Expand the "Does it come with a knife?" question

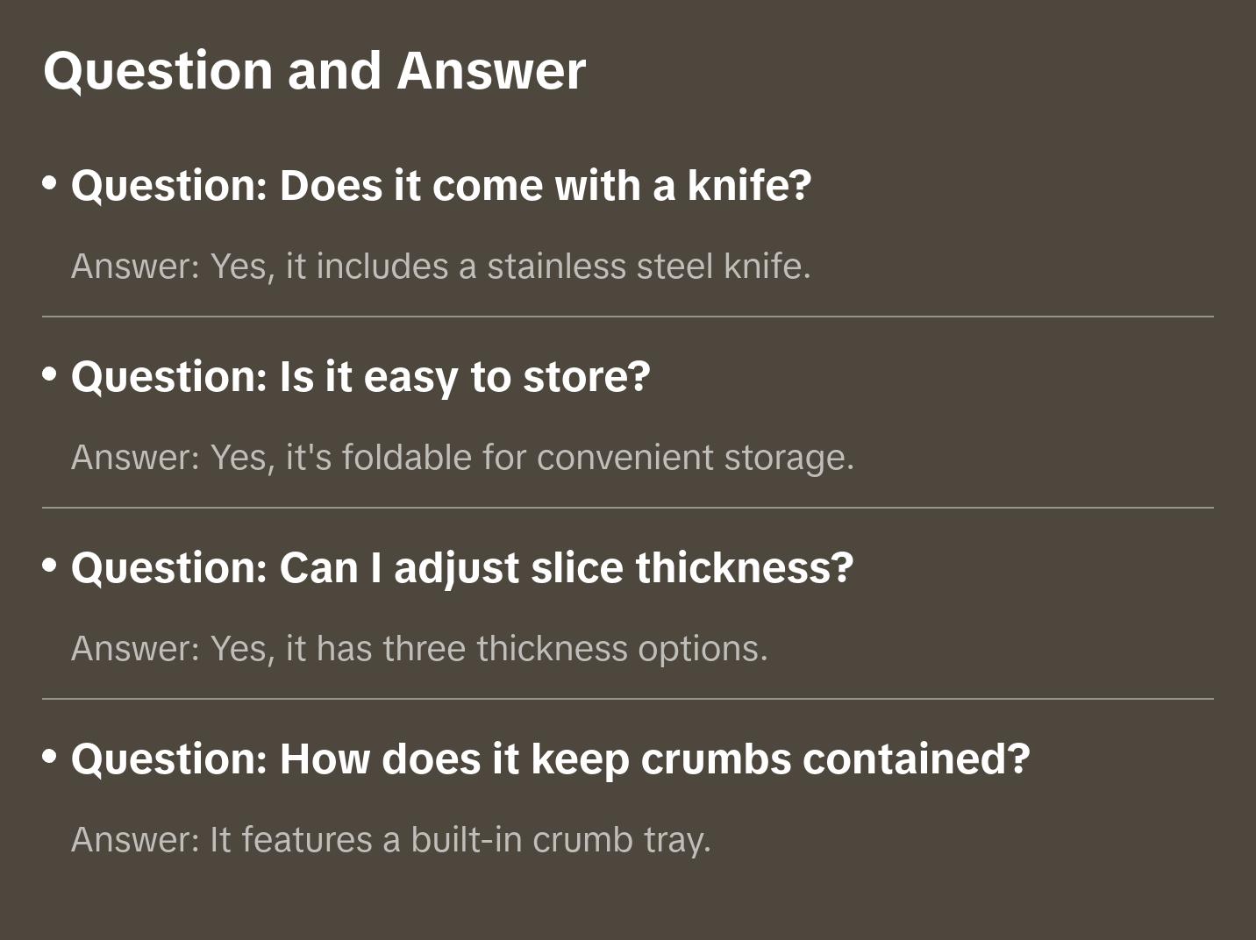click(x=441, y=186)
